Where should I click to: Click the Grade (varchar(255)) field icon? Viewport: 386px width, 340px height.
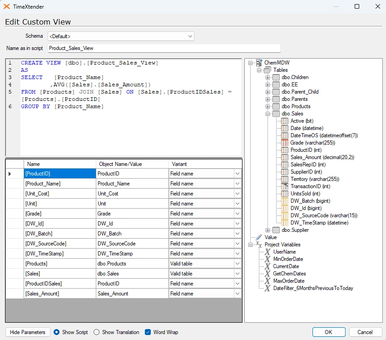click(x=285, y=143)
